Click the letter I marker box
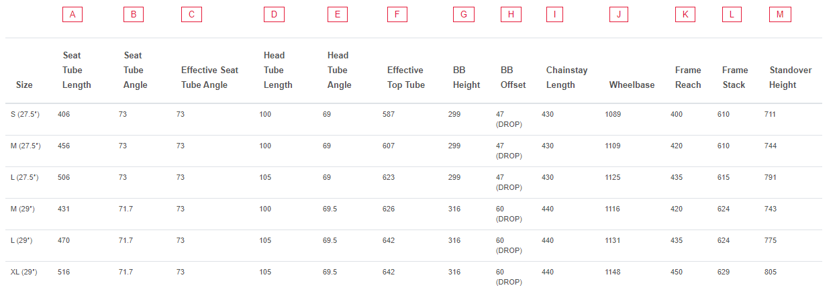839x304 pixels. click(555, 14)
